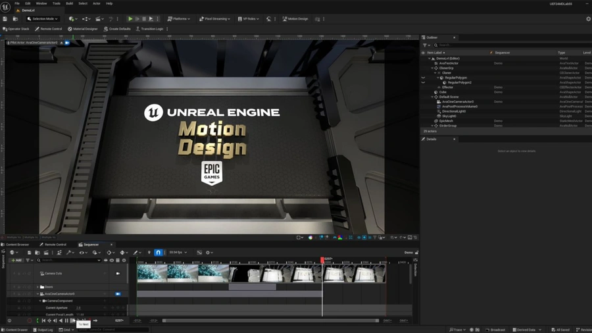592x333 pixels.
Task: Open Sequencer key interpolation diamond menu
Action: (x=110, y=253)
